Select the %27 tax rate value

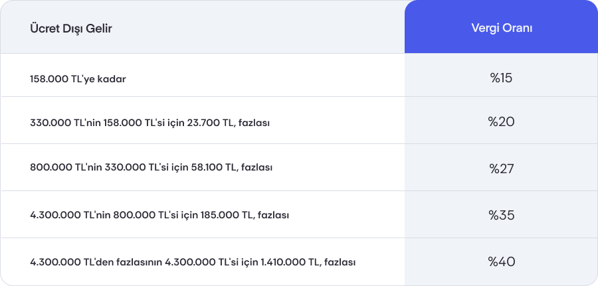501,169
